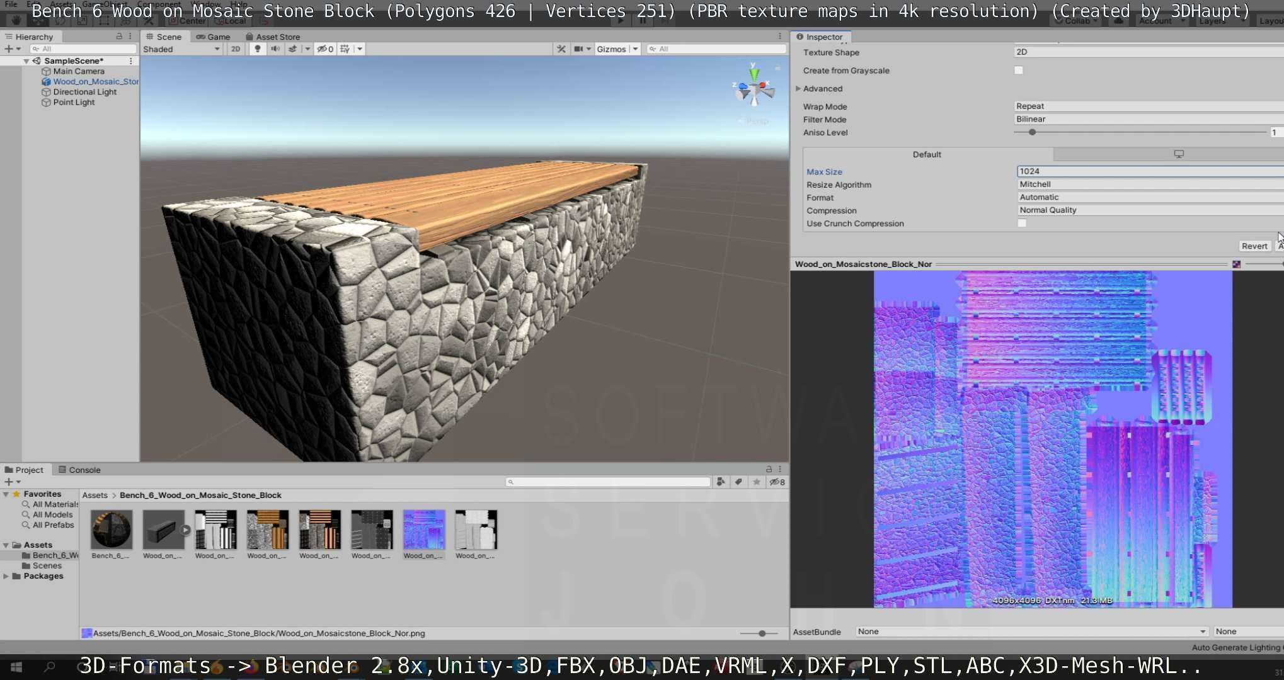Screen dimensions: 1284x680
Task: Toggle scene grid visibility icon
Action: point(345,49)
